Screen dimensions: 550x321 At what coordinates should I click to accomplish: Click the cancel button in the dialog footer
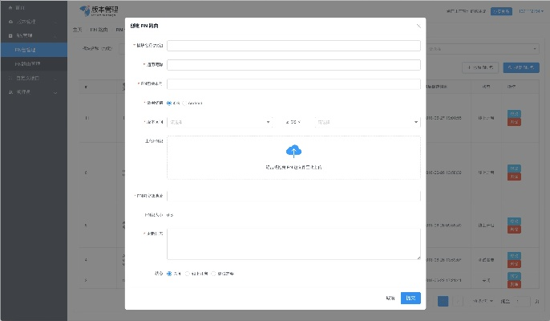[390, 298]
